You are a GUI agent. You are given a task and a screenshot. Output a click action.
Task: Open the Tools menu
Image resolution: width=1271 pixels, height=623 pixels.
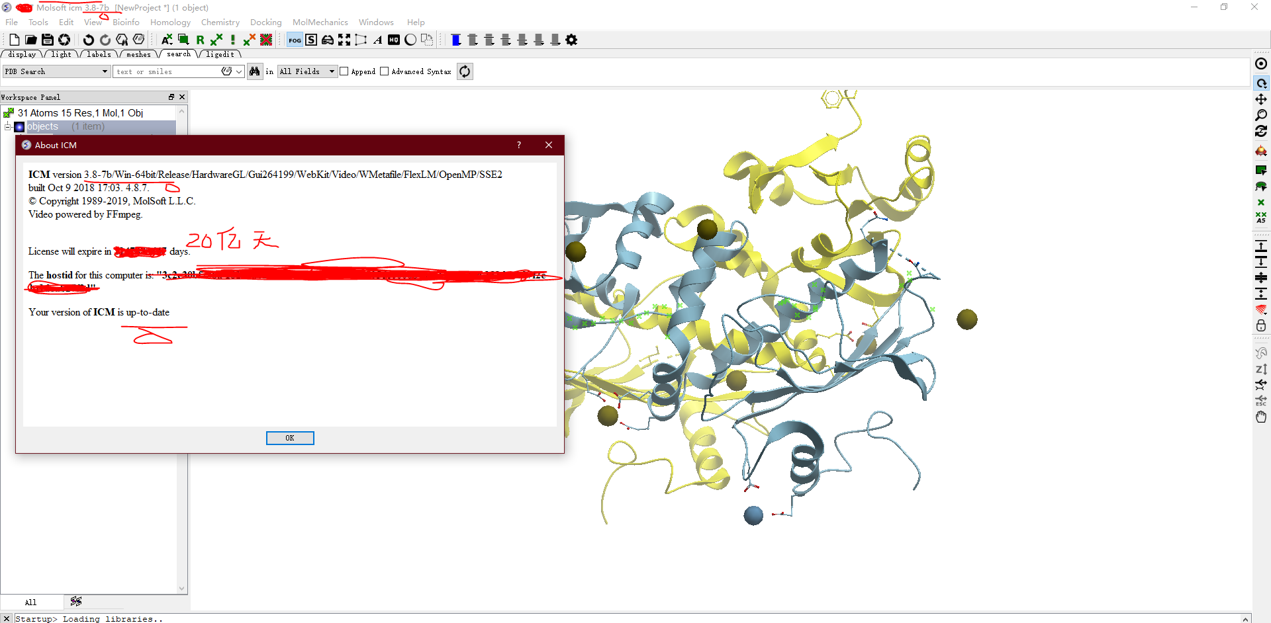pyautogui.click(x=38, y=22)
